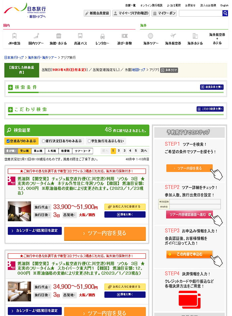Click the magnifying glass search icon
The height and width of the screenshot is (316, 232).
pyautogui.click(x=225, y=13)
